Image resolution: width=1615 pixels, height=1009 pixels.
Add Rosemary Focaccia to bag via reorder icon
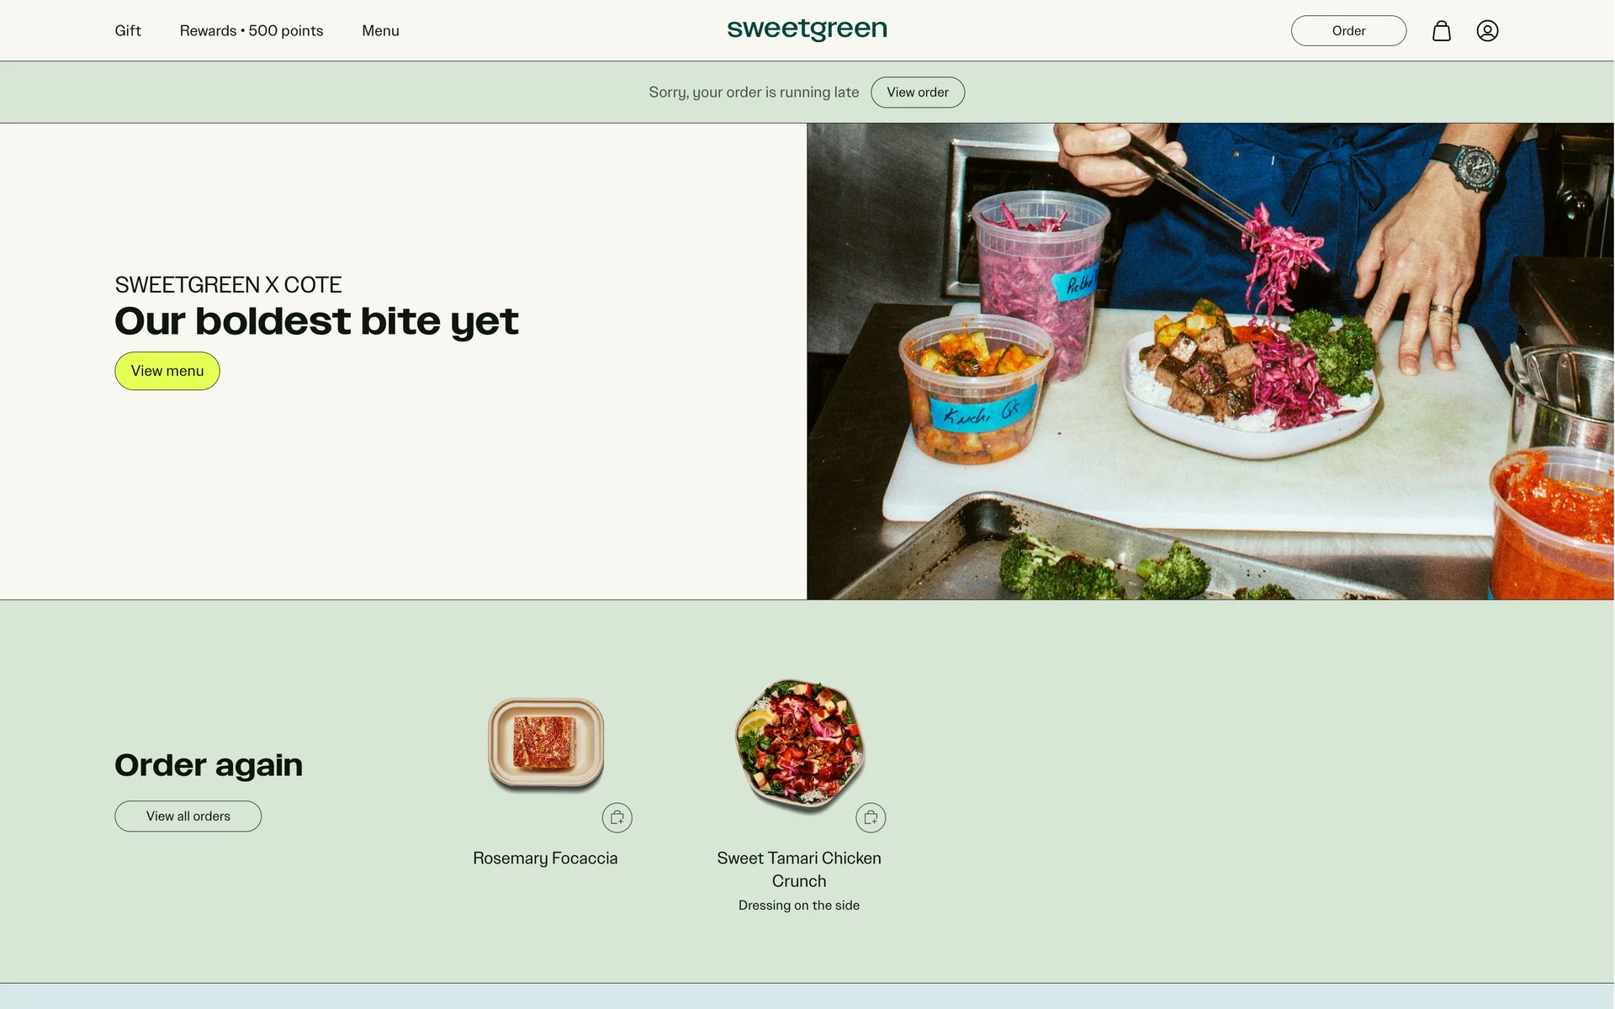tap(617, 817)
